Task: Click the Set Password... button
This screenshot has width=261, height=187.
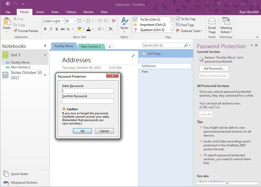Action: click(214, 68)
